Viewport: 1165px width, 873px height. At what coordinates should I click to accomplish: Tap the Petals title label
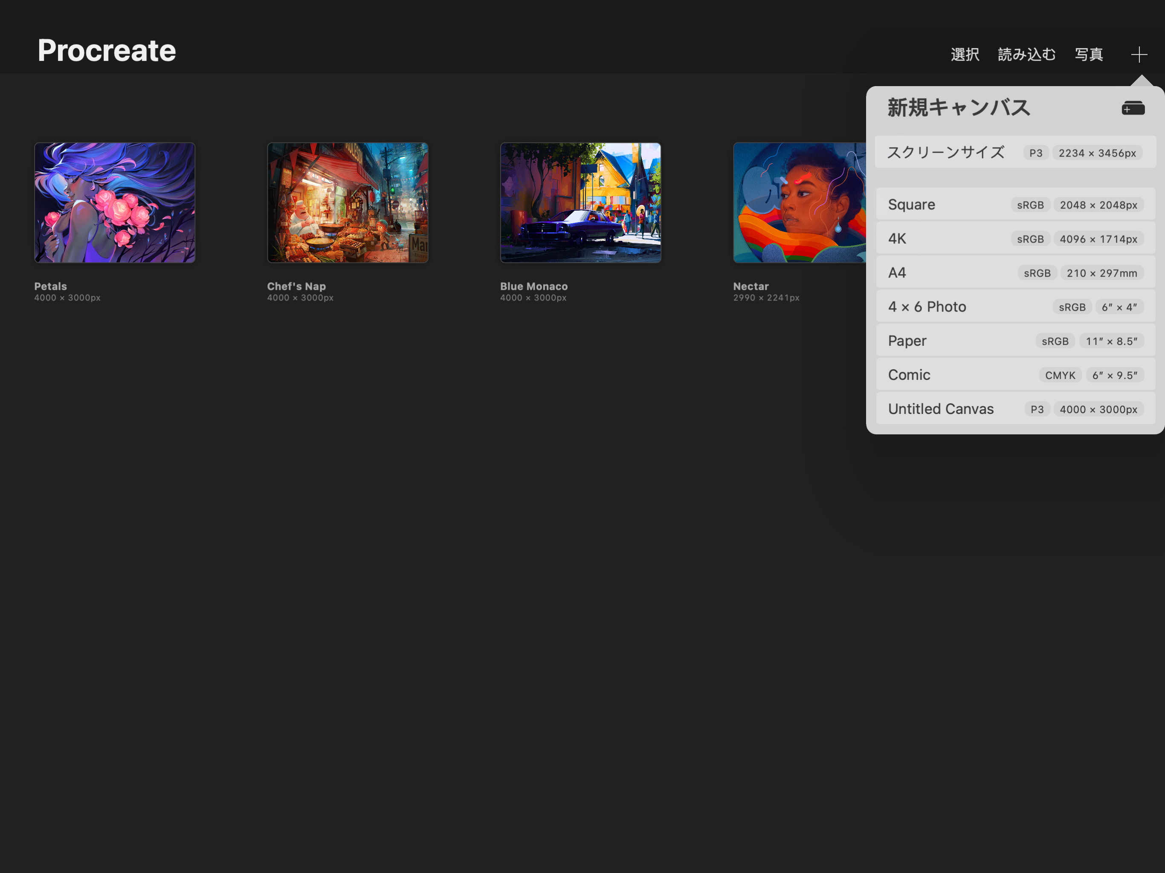(x=51, y=286)
